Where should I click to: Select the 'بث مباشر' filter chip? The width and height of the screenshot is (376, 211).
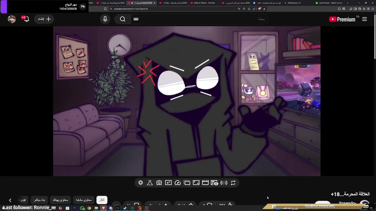[39, 200]
